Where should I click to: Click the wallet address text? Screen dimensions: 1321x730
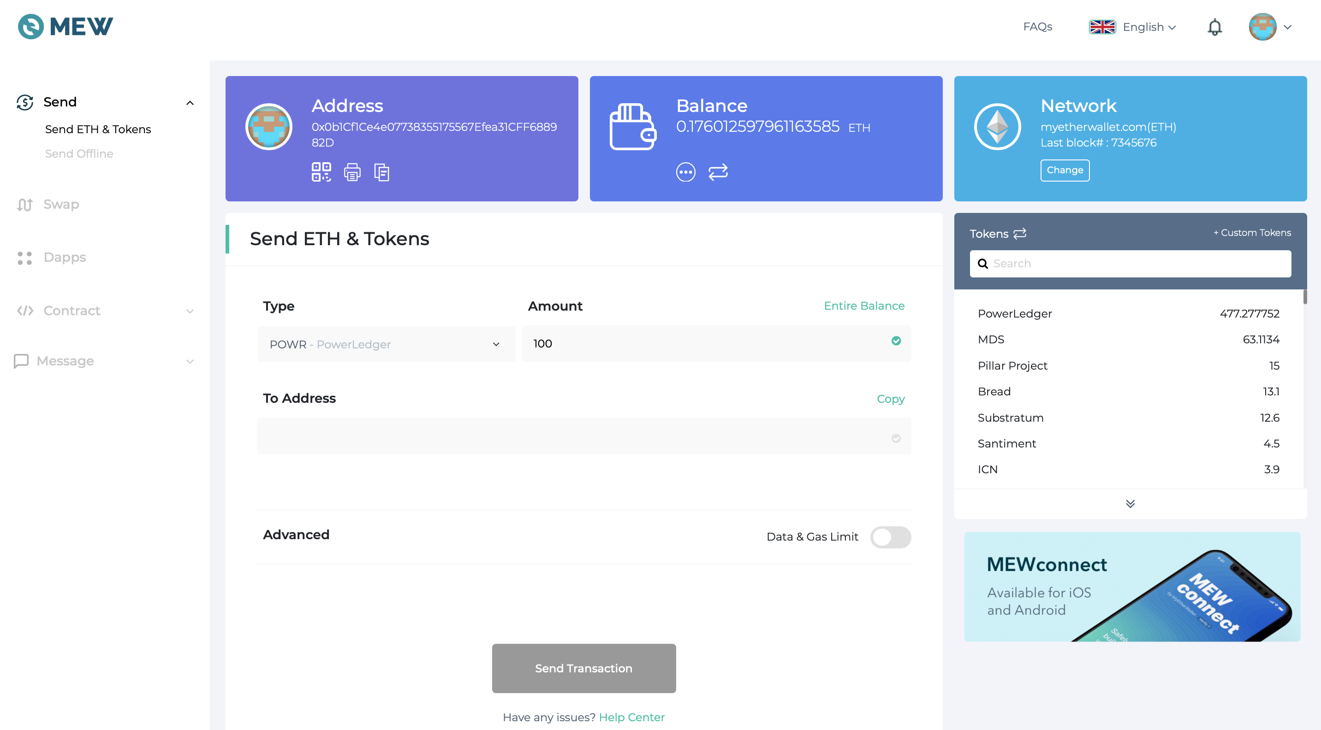click(x=434, y=134)
